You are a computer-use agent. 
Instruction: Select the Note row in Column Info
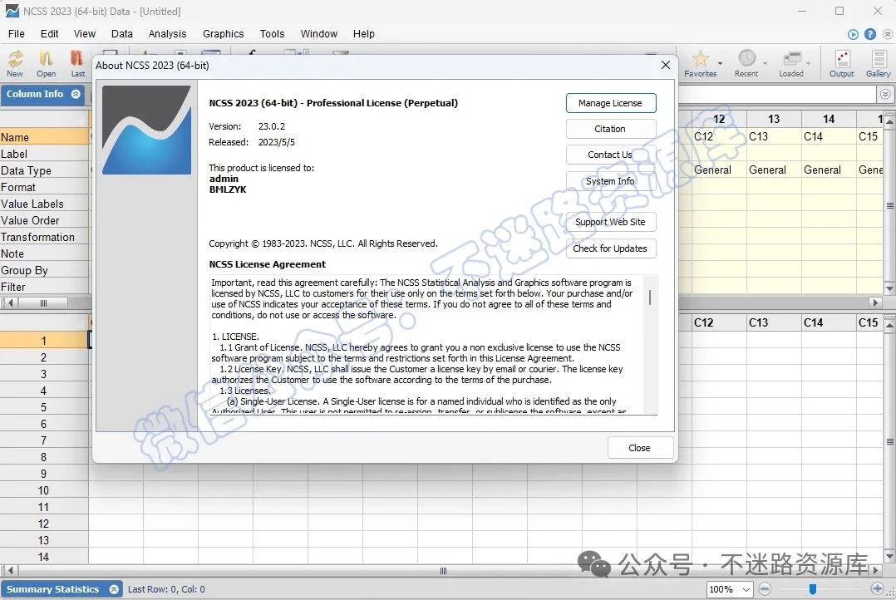(45, 253)
